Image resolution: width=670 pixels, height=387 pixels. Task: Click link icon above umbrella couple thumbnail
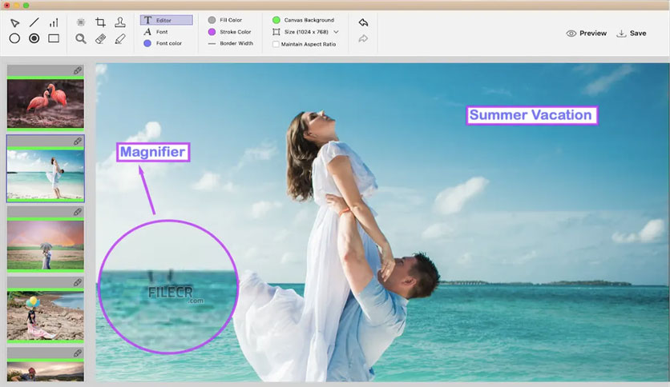(78, 212)
